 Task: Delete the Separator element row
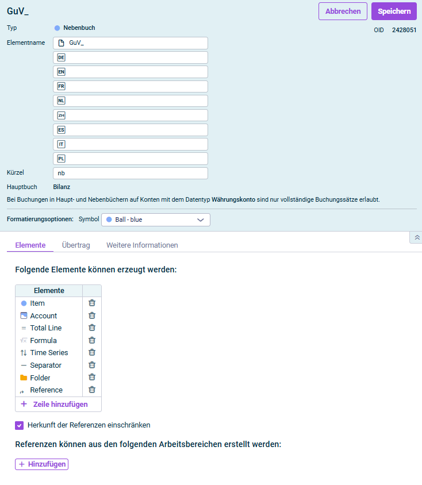tap(92, 365)
